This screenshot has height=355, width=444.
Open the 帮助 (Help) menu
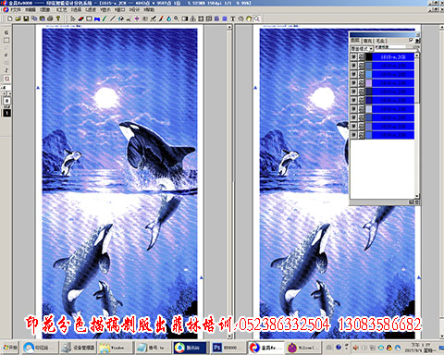[x=149, y=10]
